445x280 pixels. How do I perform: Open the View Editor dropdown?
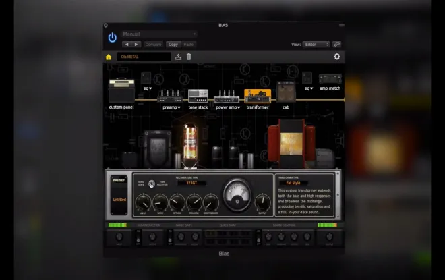316,45
